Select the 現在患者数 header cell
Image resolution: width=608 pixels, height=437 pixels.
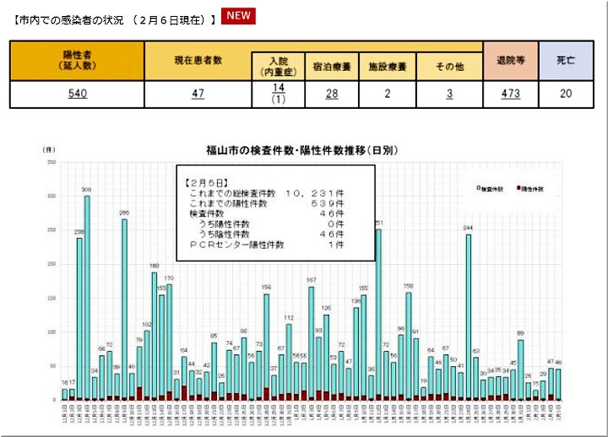(198, 60)
